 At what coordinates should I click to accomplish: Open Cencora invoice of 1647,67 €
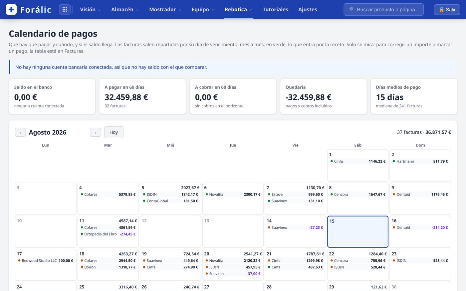click(358, 195)
